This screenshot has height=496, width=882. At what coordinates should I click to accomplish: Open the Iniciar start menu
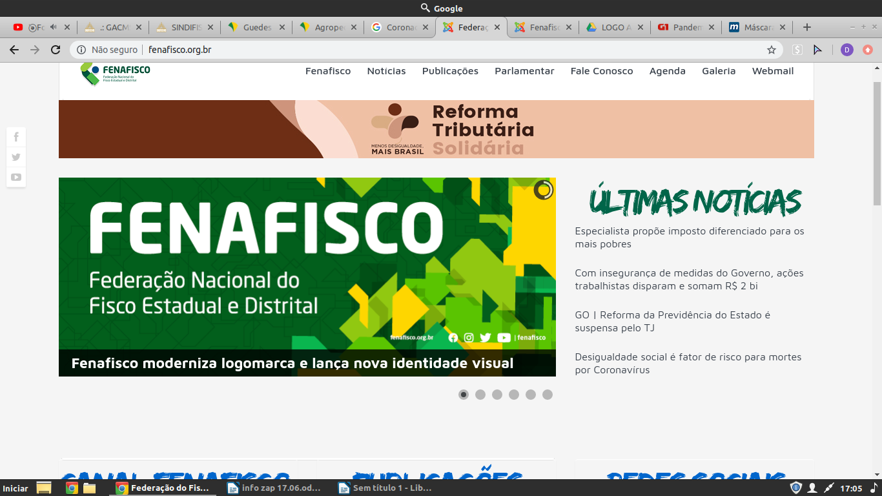point(15,488)
